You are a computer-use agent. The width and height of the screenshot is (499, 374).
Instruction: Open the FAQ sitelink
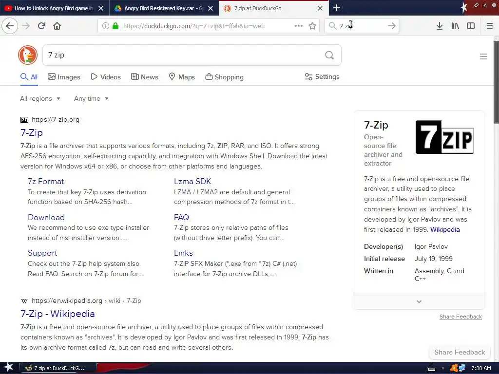coord(181,217)
